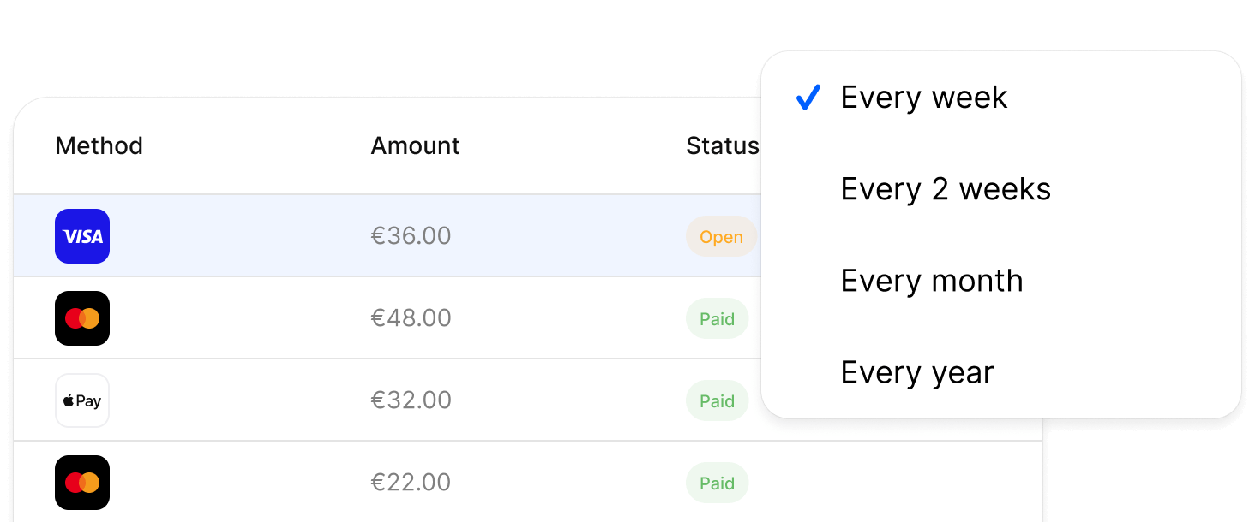This screenshot has width=1255, height=522.
Task: Click the €36.00 amount cell
Action: click(x=411, y=236)
